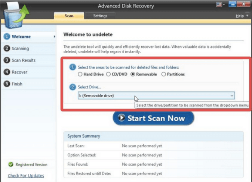Switch to the Settings tab
The height and width of the screenshot is (182, 252).
click(x=100, y=16)
